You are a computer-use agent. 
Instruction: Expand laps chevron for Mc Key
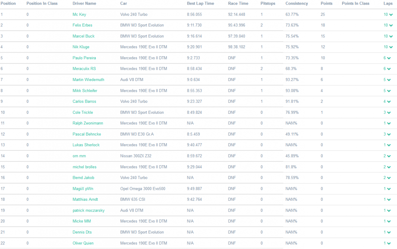click(391, 15)
